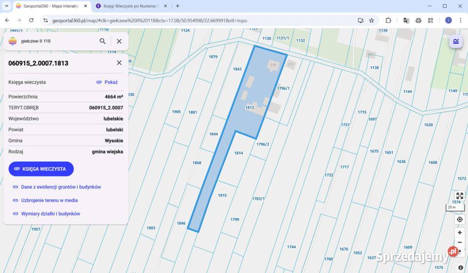Toggle fullscreen map view
The width and height of the screenshot is (468, 273).
pyautogui.click(x=460, y=195)
